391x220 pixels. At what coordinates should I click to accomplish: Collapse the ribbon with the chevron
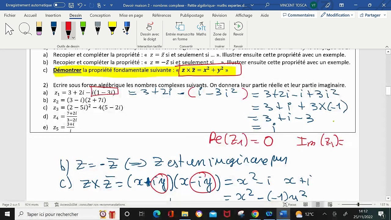387,46
